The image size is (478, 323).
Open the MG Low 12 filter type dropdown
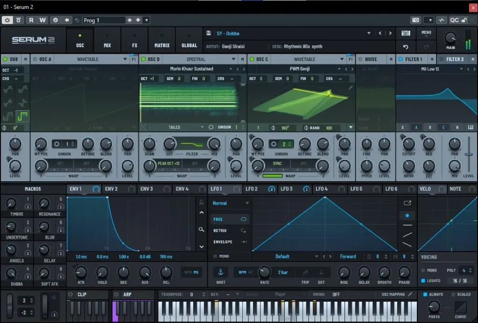[461, 69]
